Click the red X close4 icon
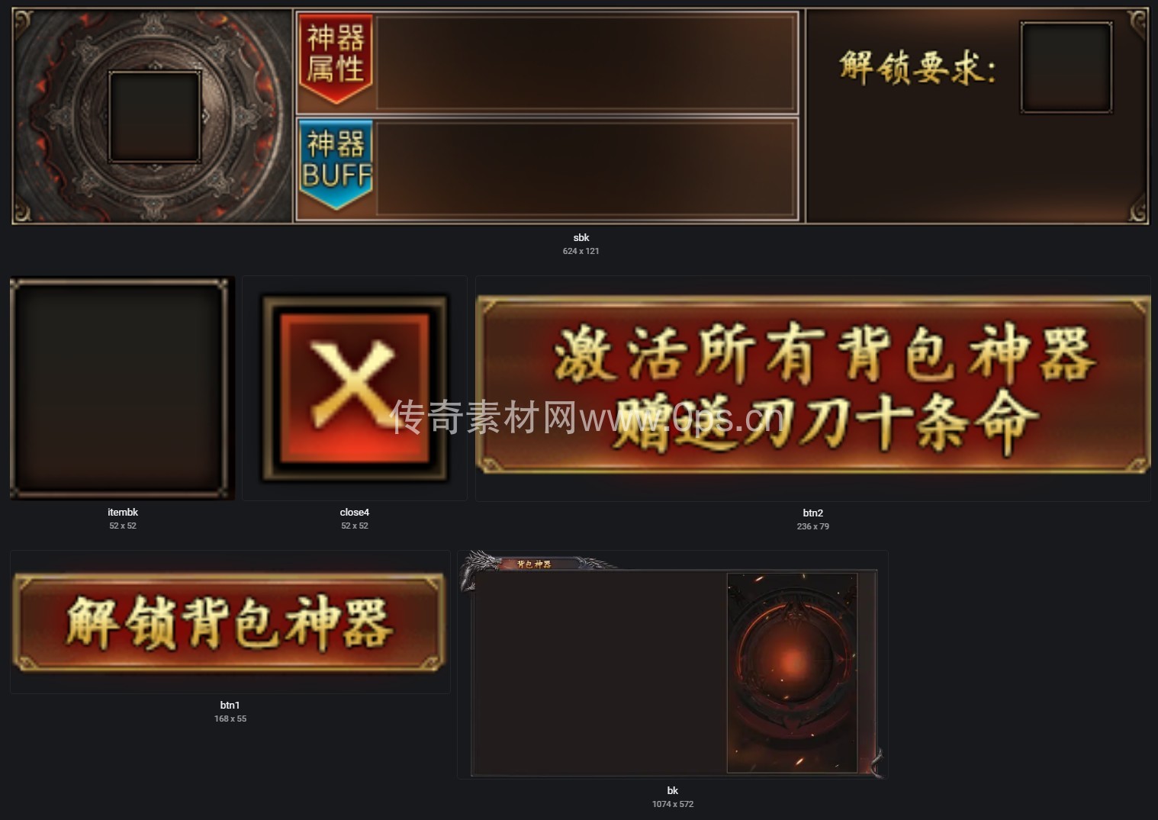 [x=355, y=388]
